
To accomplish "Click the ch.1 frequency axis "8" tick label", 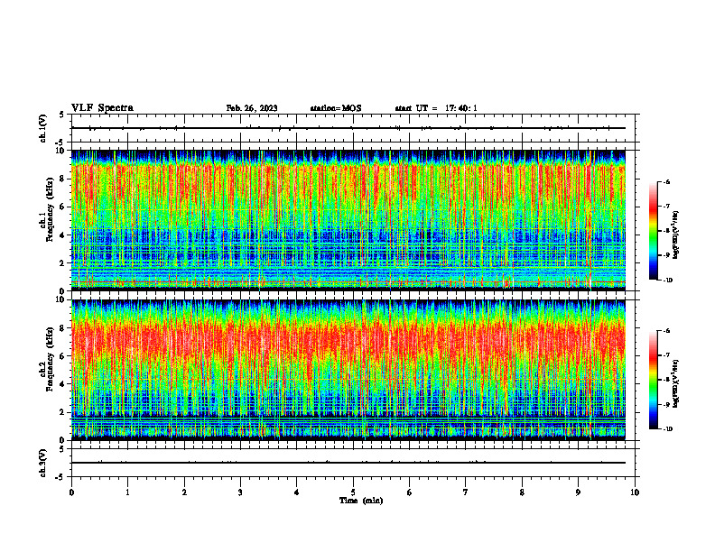I will click(x=64, y=179).
